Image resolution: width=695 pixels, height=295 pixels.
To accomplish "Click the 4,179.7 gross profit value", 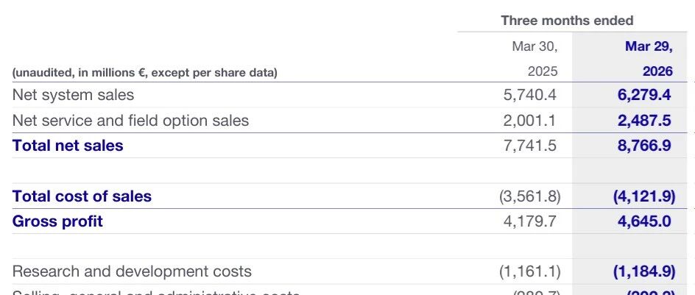I will point(529,221).
